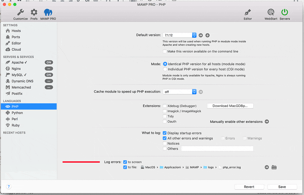The width and height of the screenshot is (304, 195).
Task: Click arrow icon after php_error.log path
Action: (x=267, y=167)
